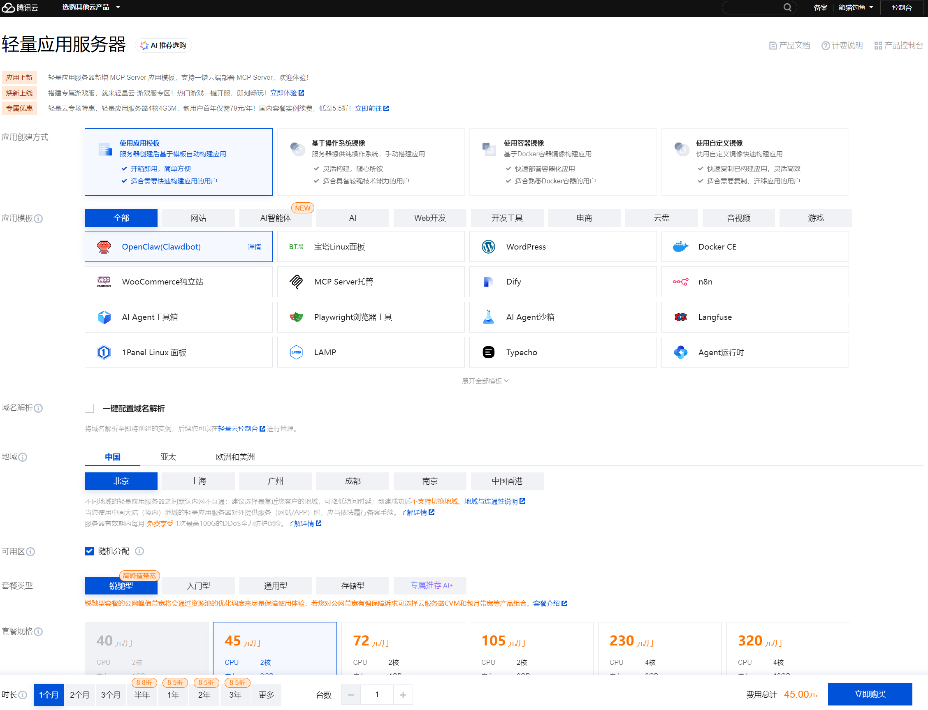
Task: Switch to the 亚太 region tab
Action: [168, 457]
